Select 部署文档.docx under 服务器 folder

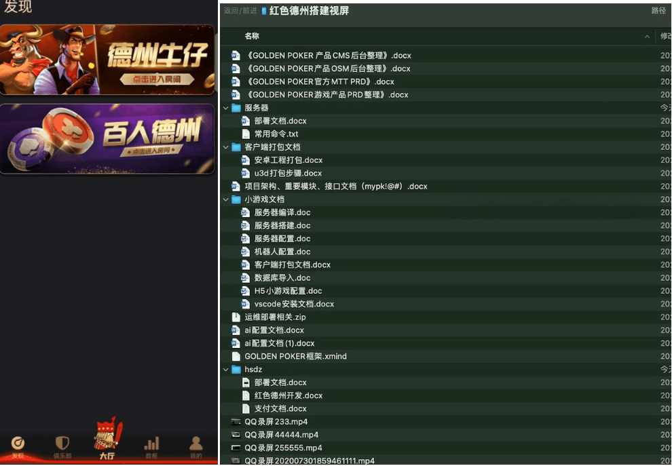point(280,121)
